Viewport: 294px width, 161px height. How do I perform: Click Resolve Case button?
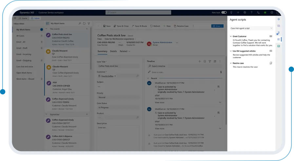point(181,26)
